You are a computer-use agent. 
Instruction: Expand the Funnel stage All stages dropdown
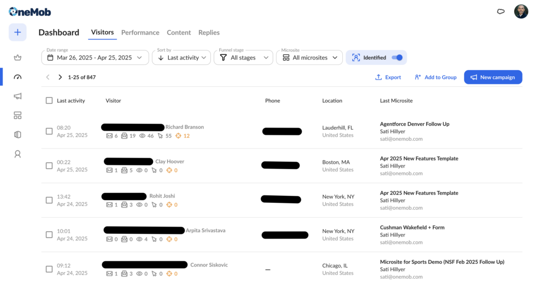point(243,58)
